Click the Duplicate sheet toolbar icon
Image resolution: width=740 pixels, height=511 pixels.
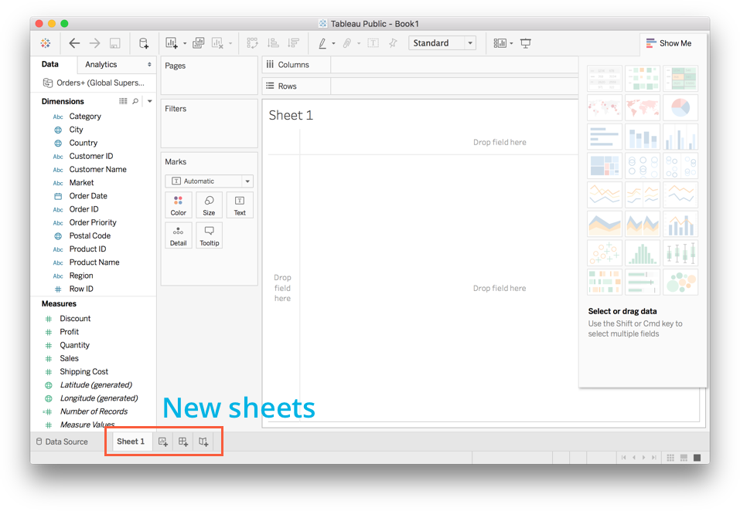(199, 43)
